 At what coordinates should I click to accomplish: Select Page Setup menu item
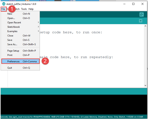click(x=20, y=51)
